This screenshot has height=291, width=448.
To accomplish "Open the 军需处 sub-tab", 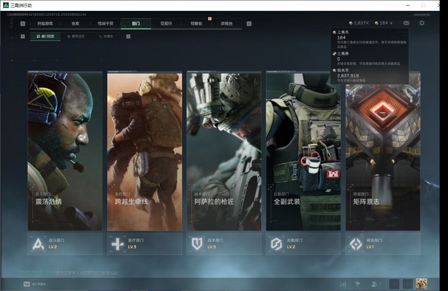I will (106, 36).
